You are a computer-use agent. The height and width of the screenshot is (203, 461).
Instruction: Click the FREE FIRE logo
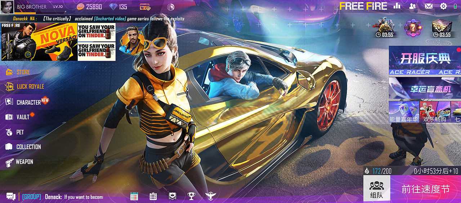[363, 6]
